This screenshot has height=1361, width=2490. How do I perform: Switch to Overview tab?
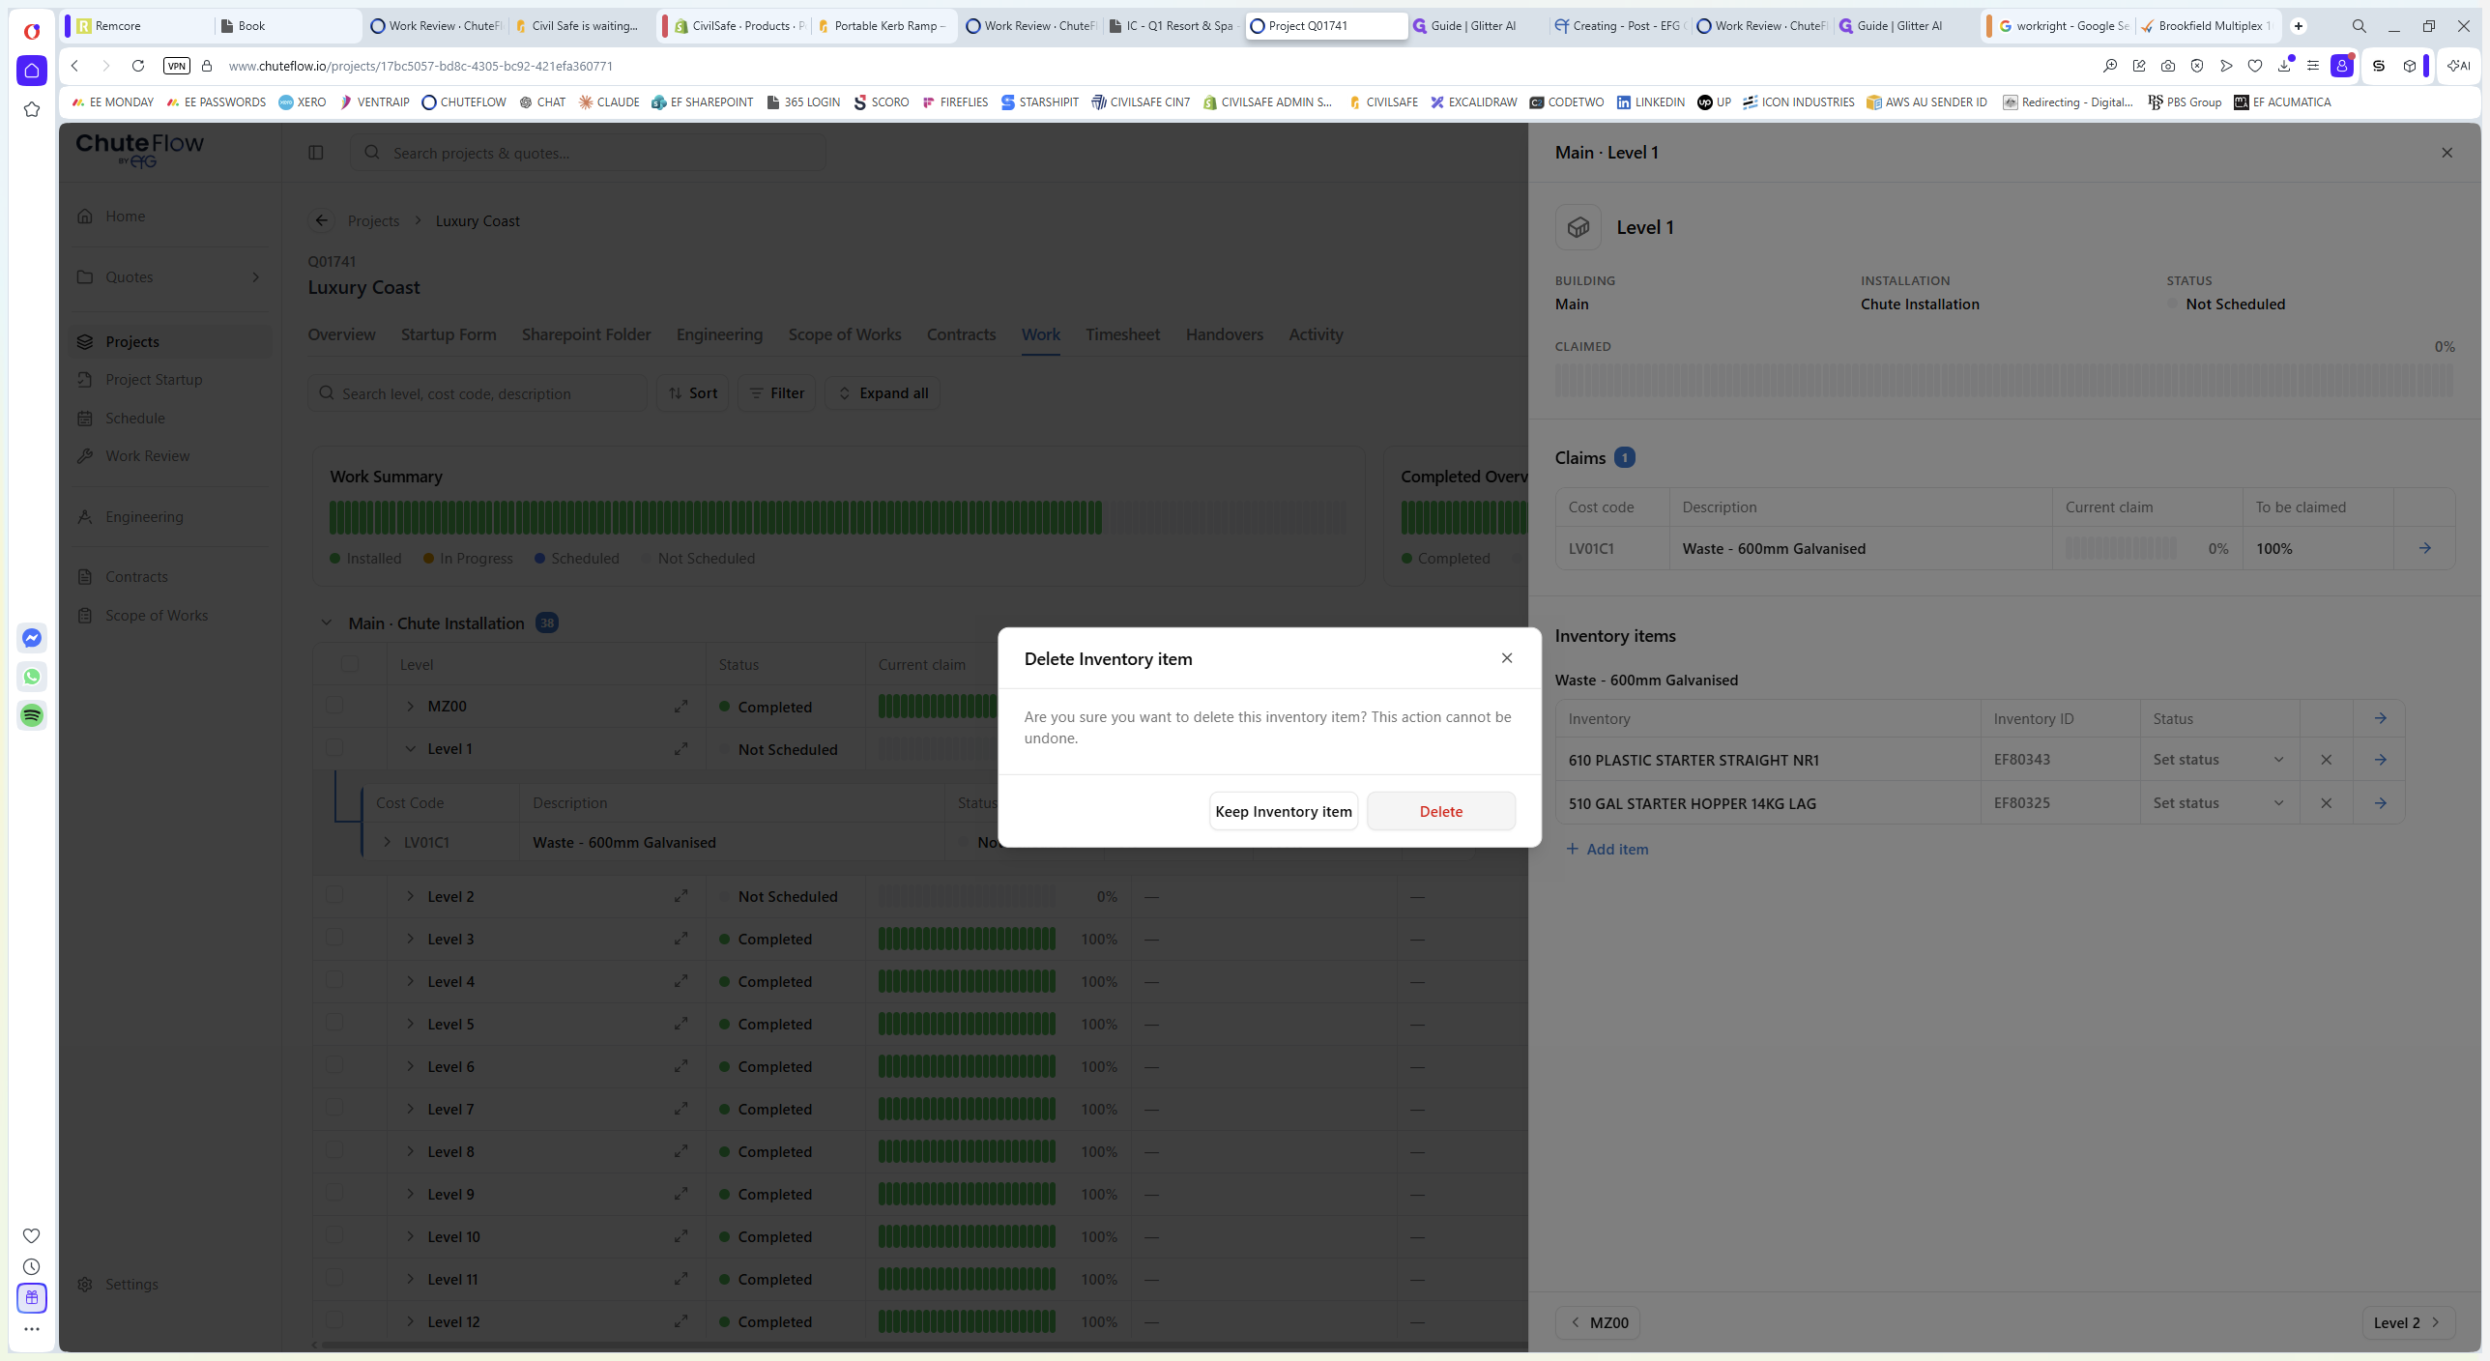tap(341, 334)
